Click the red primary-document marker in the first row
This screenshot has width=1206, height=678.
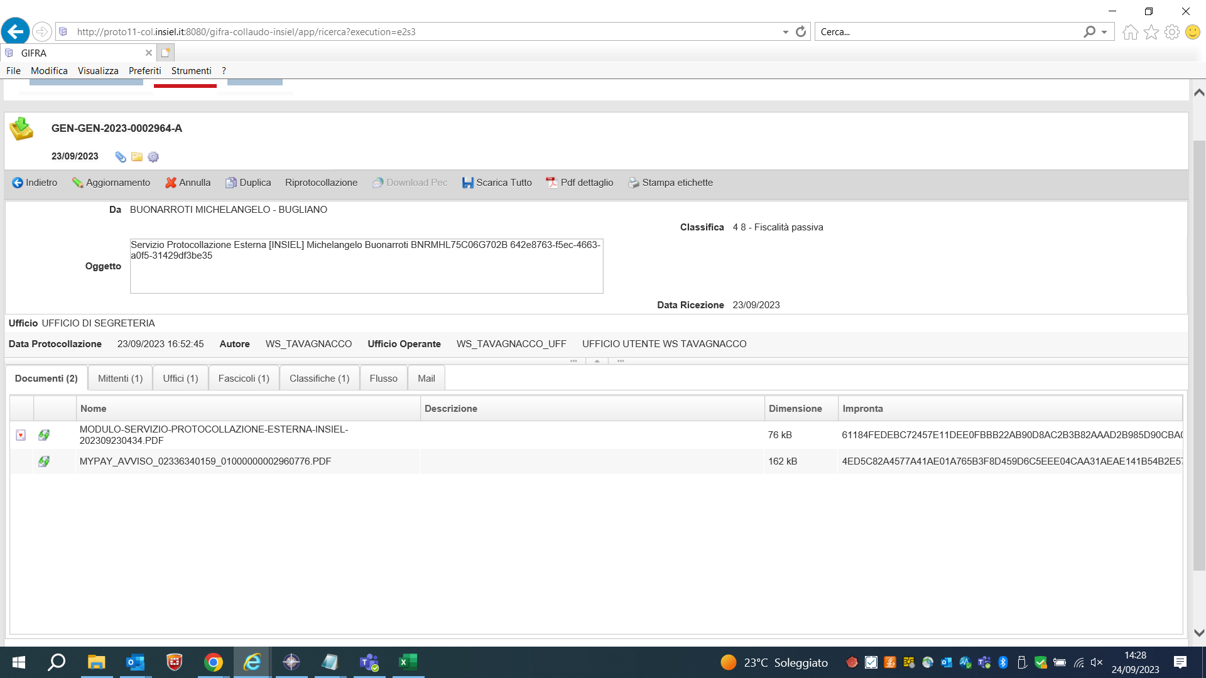(21, 435)
